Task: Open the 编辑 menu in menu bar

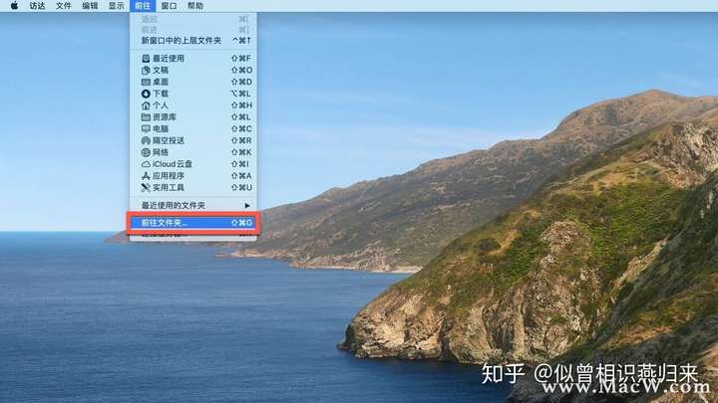Action: (x=90, y=6)
